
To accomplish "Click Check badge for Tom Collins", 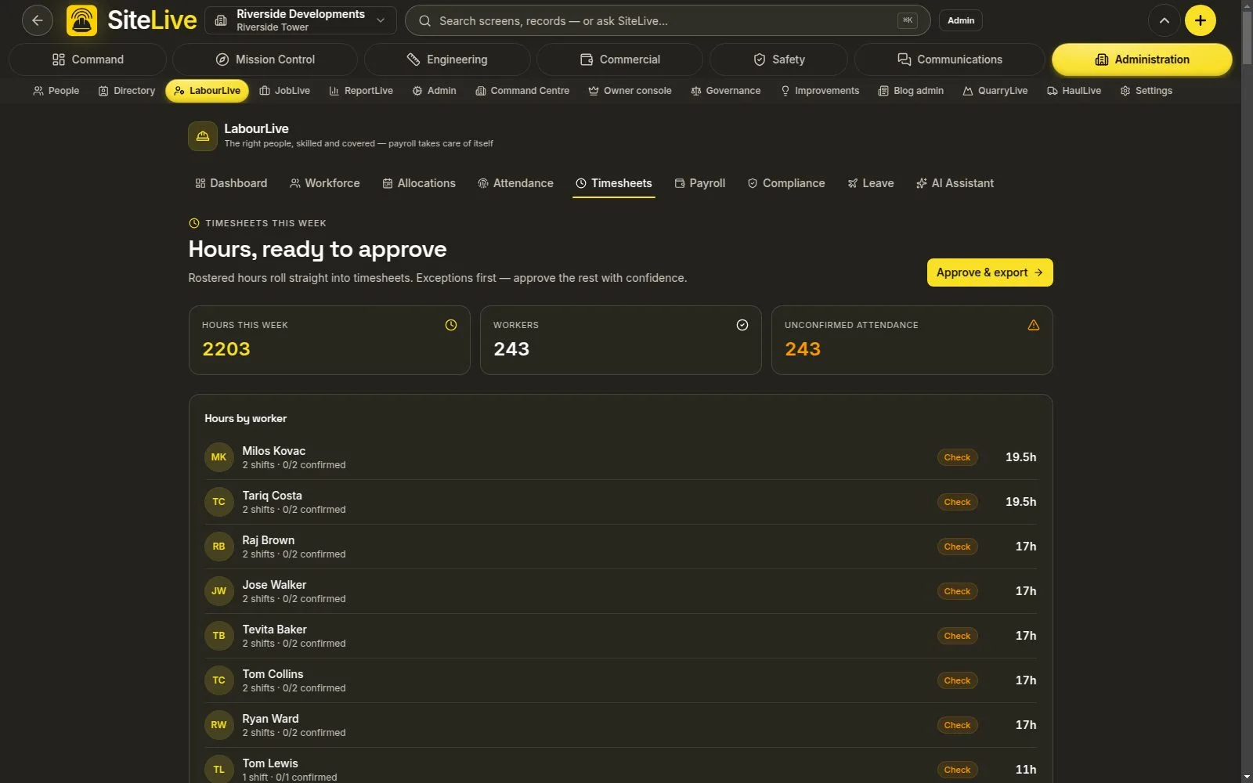I will 957,680.
